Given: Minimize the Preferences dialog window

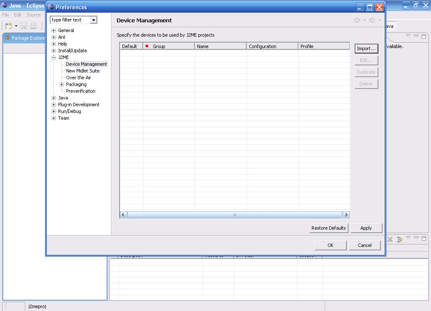Looking at the screenshot, I should point(360,7).
